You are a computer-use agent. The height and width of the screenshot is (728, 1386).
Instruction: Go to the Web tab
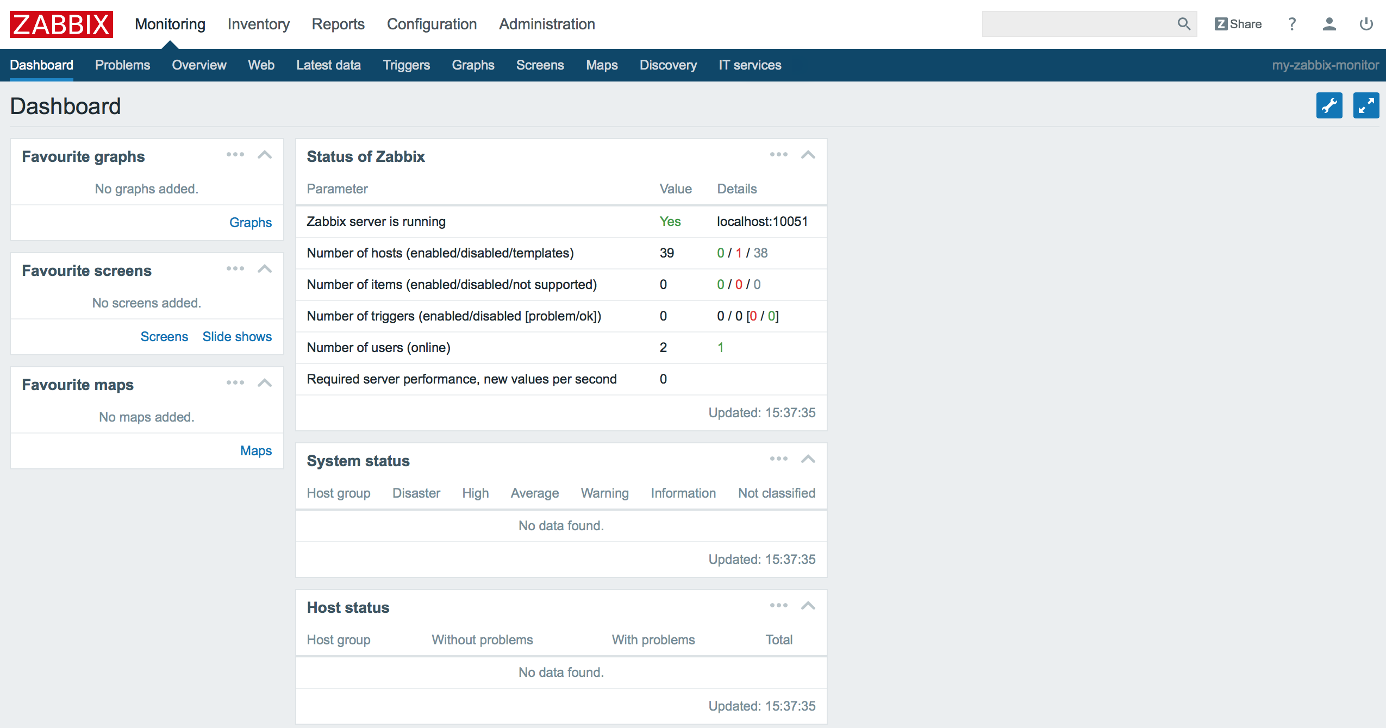point(261,65)
